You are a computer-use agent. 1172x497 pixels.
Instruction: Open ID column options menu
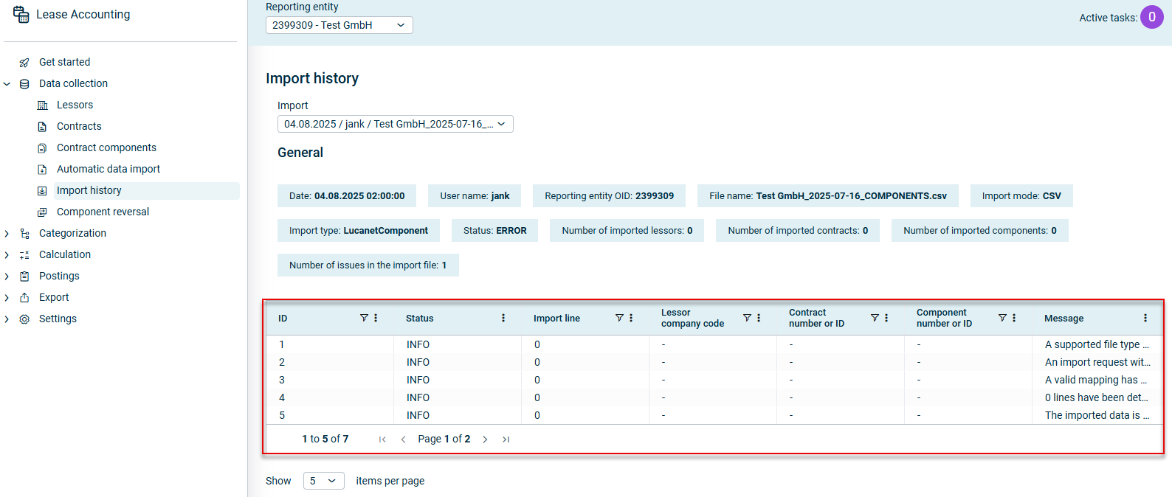[376, 318]
